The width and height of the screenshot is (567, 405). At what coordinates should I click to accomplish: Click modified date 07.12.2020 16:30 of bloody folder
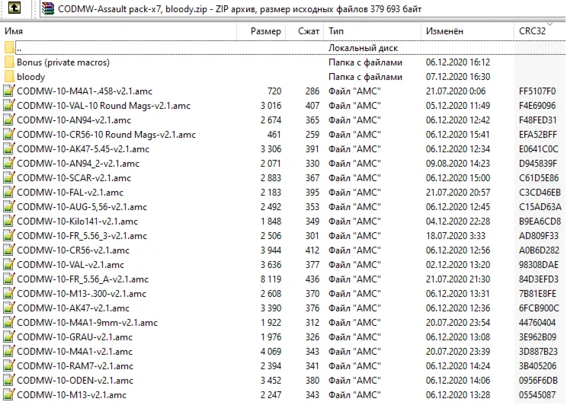(458, 77)
